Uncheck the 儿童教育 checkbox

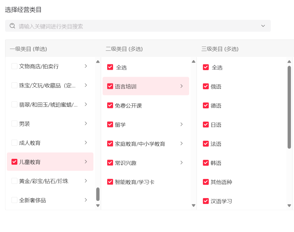pos(15,162)
